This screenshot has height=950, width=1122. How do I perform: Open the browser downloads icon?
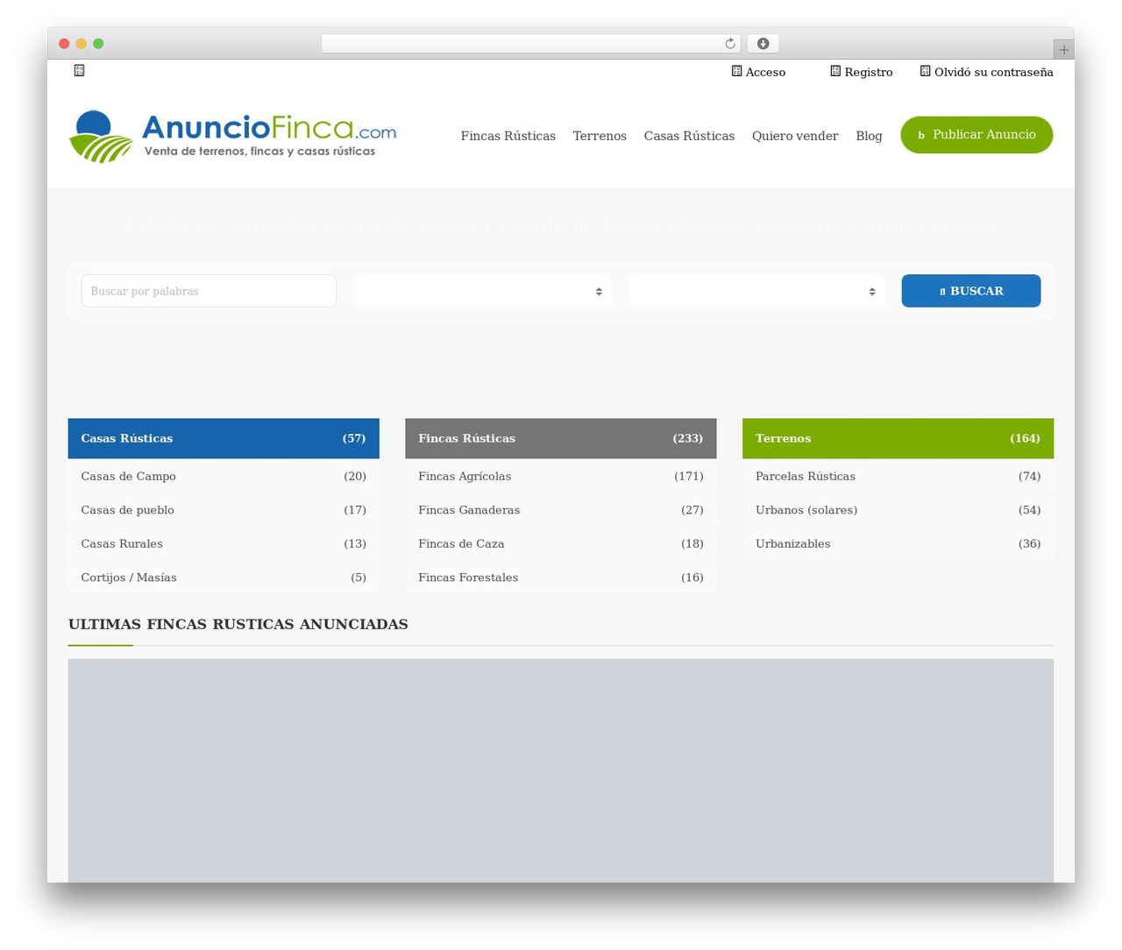click(x=763, y=44)
